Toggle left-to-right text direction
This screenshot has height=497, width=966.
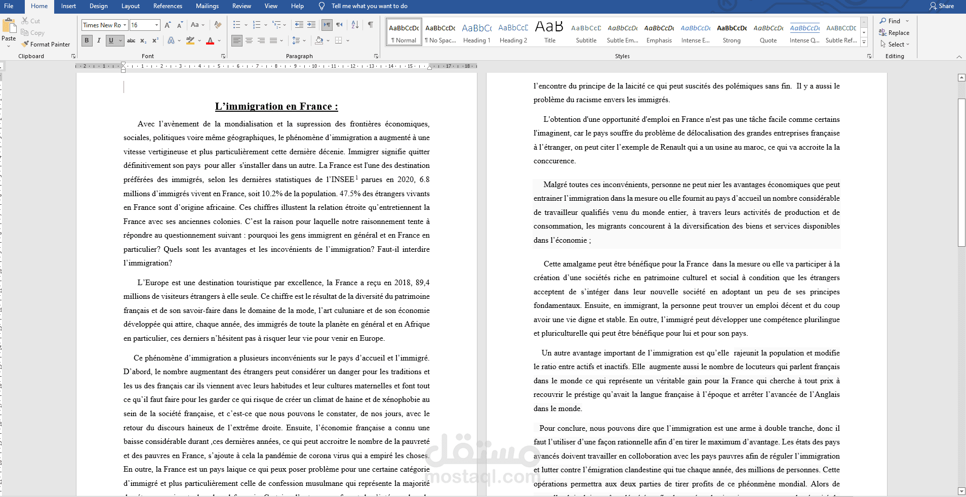tap(327, 25)
